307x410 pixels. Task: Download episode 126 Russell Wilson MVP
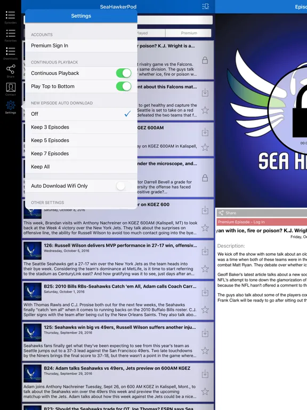[205, 251]
